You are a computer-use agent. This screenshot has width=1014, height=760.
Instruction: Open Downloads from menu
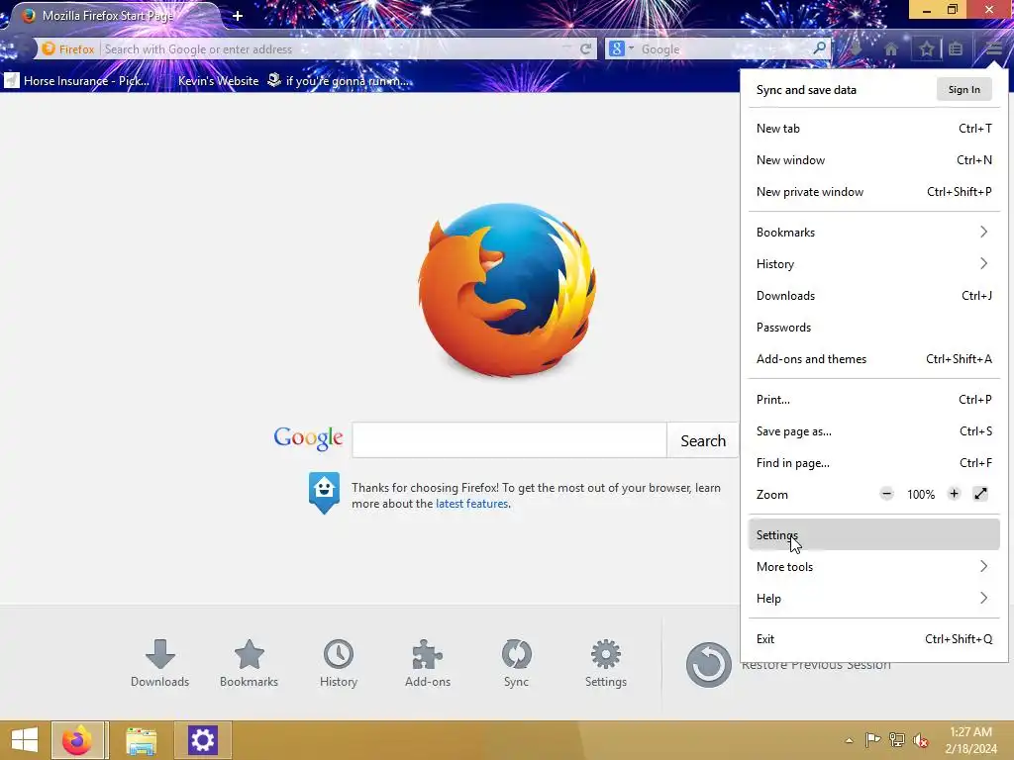click(873, 295)
